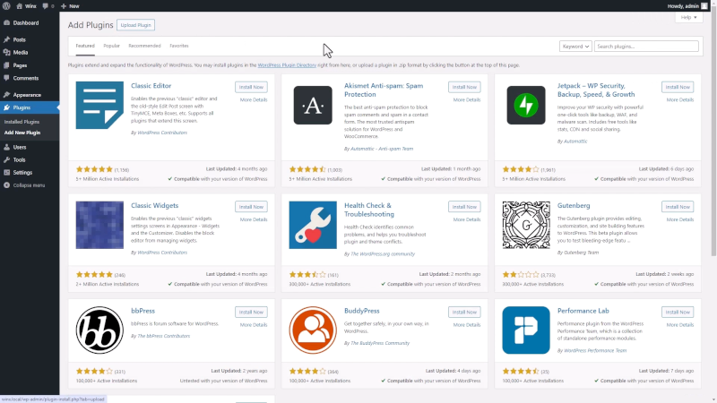Image resolution: width=717 pixels, height=403 pixels.
Task: Install the BuddyPress plugin
Action: 464,312
